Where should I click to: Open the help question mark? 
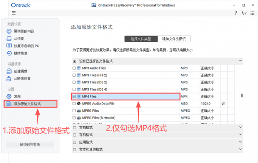(x=236, y=13)
